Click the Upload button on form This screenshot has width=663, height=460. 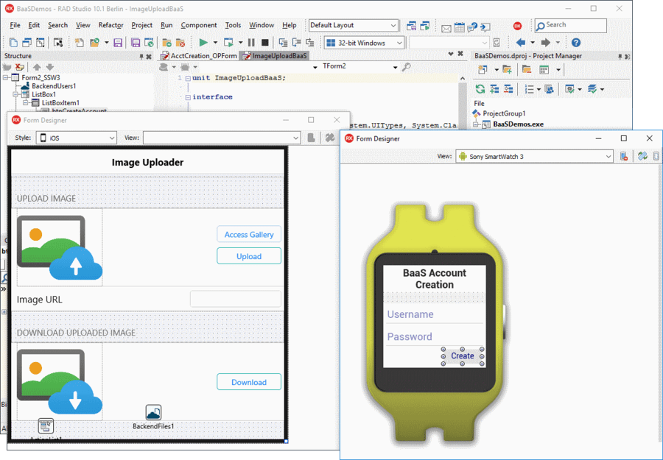249,256
